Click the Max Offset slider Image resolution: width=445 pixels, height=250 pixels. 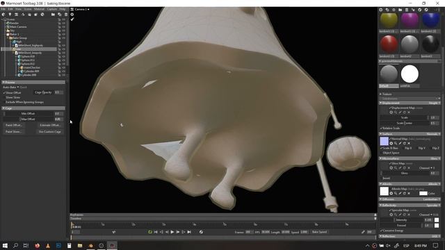29,119
